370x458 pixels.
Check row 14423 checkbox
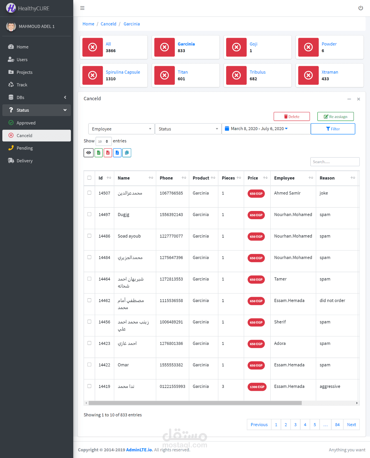tap(89, 343)
